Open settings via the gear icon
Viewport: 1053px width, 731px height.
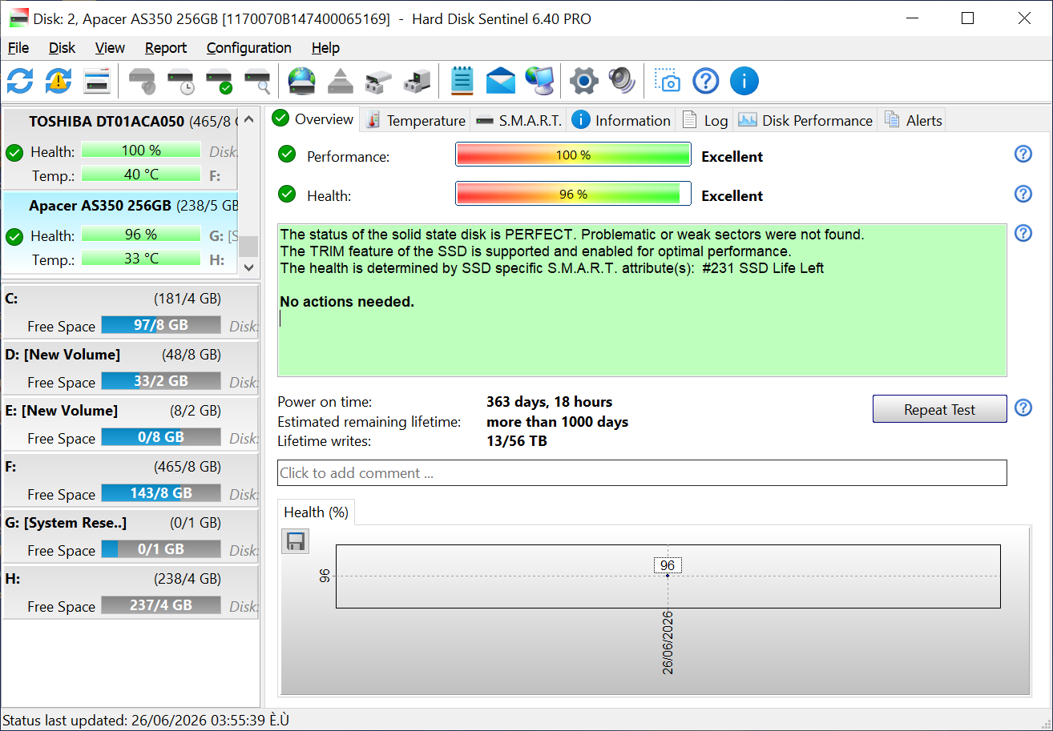point(584,81)
